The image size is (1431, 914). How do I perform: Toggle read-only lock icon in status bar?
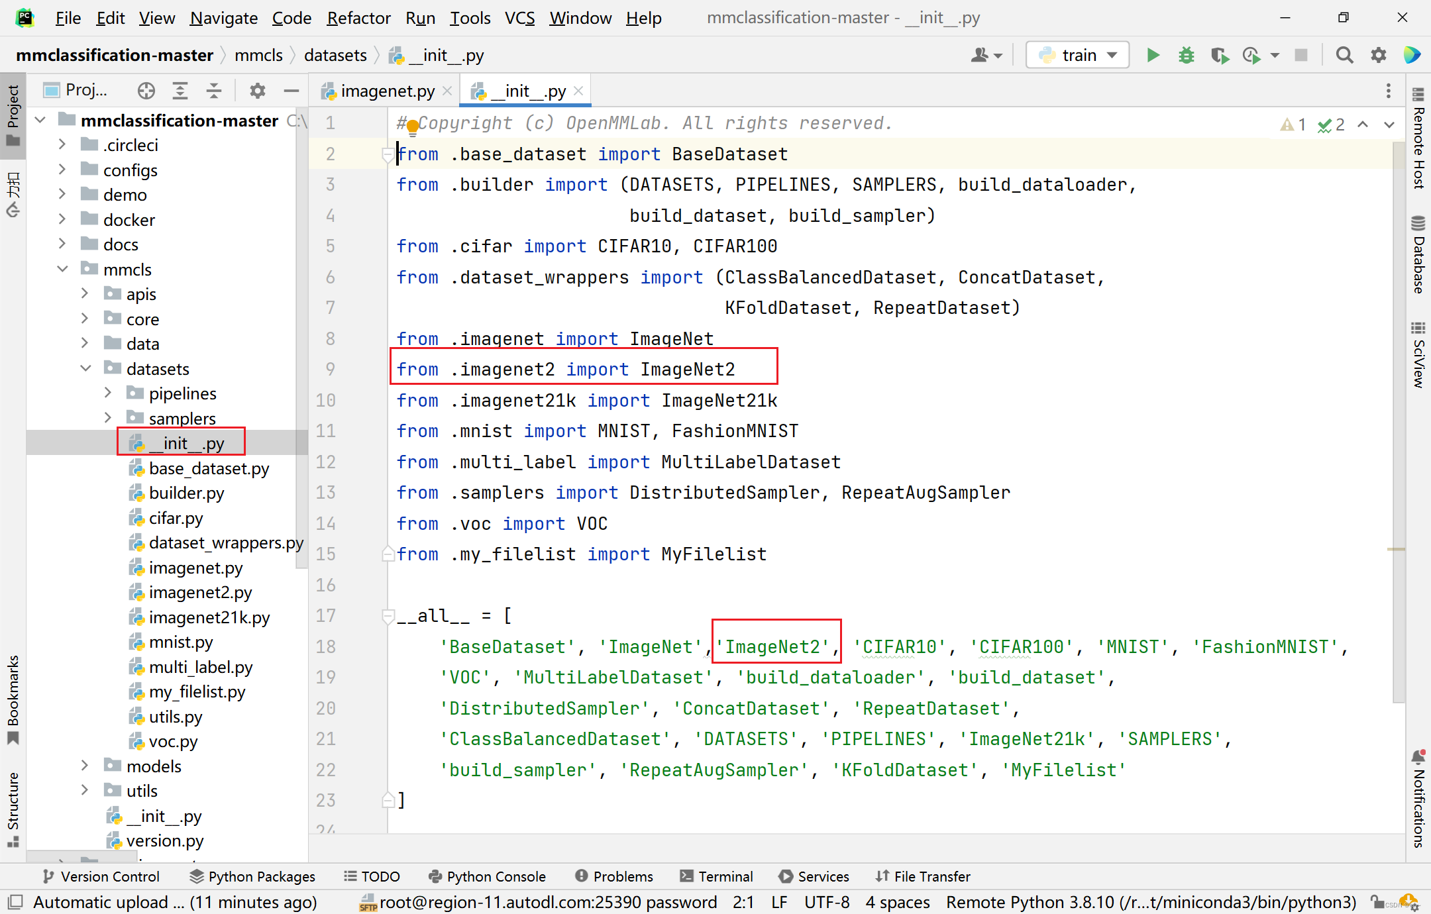click(x=1377, y=902)
